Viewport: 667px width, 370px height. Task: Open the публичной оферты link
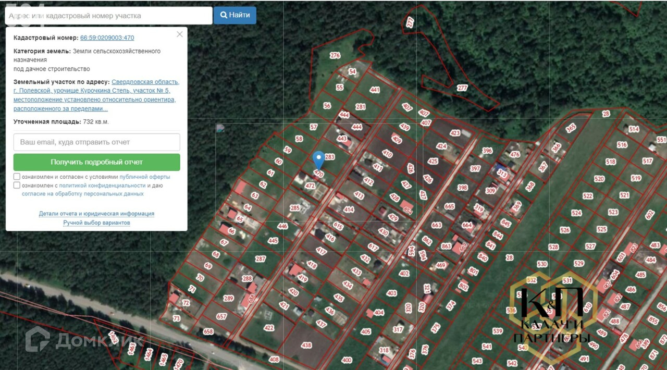(x=145, y=177)
